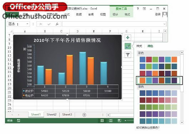Image resolution: width=189 pixels, height=134 pixels.
Task: Click the macro record icon in status bar
Action: (19, 120)
